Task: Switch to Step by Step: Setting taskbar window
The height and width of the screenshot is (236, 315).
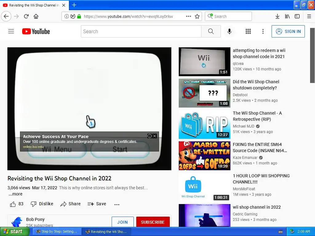Action: [x=57, y=232]
